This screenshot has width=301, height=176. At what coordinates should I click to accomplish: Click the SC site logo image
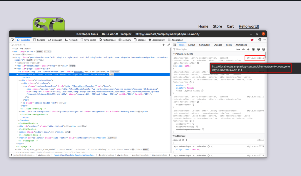49,24
